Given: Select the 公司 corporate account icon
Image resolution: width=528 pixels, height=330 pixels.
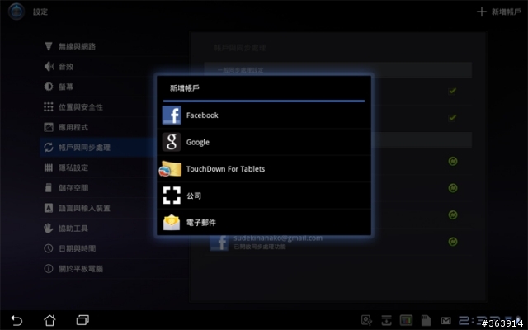Looking at the screenshot, I should (x=172, y=196).
